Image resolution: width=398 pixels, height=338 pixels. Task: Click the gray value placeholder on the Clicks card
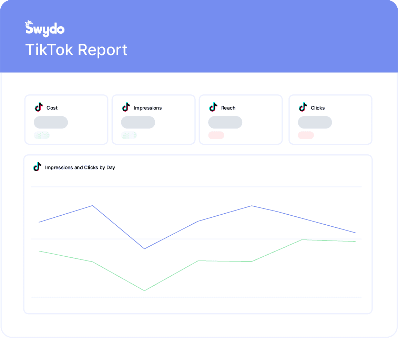click(315, 122)
